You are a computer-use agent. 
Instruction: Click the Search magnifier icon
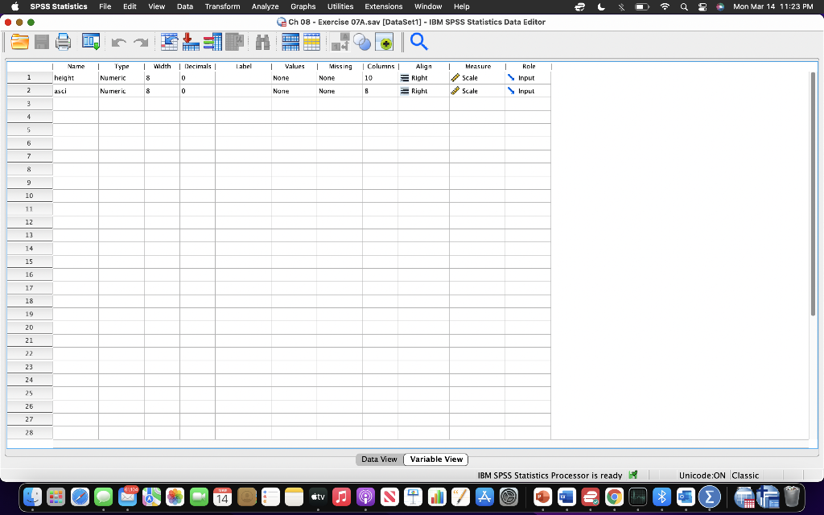[419, 41]
